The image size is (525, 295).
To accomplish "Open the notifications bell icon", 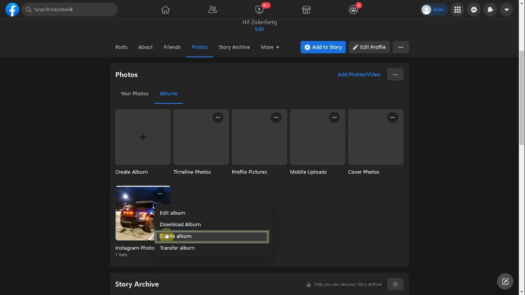I will pyautogui.click(x=490, y=10).
